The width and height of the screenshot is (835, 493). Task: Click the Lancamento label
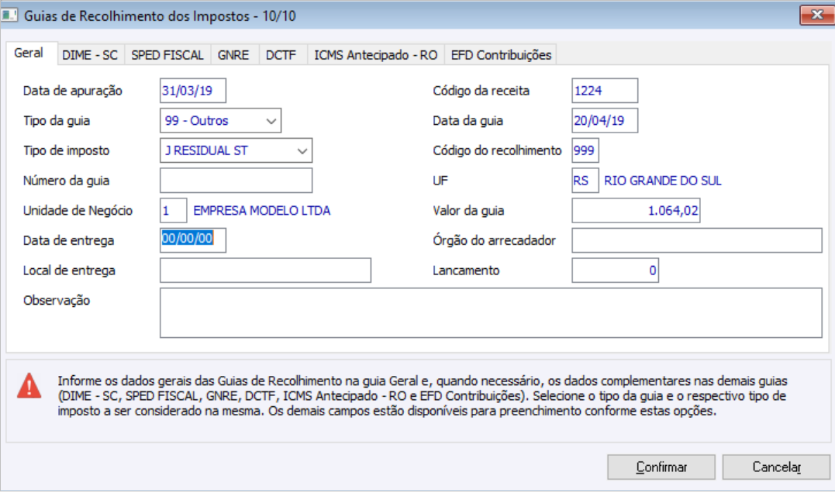(x=466, y=271)
